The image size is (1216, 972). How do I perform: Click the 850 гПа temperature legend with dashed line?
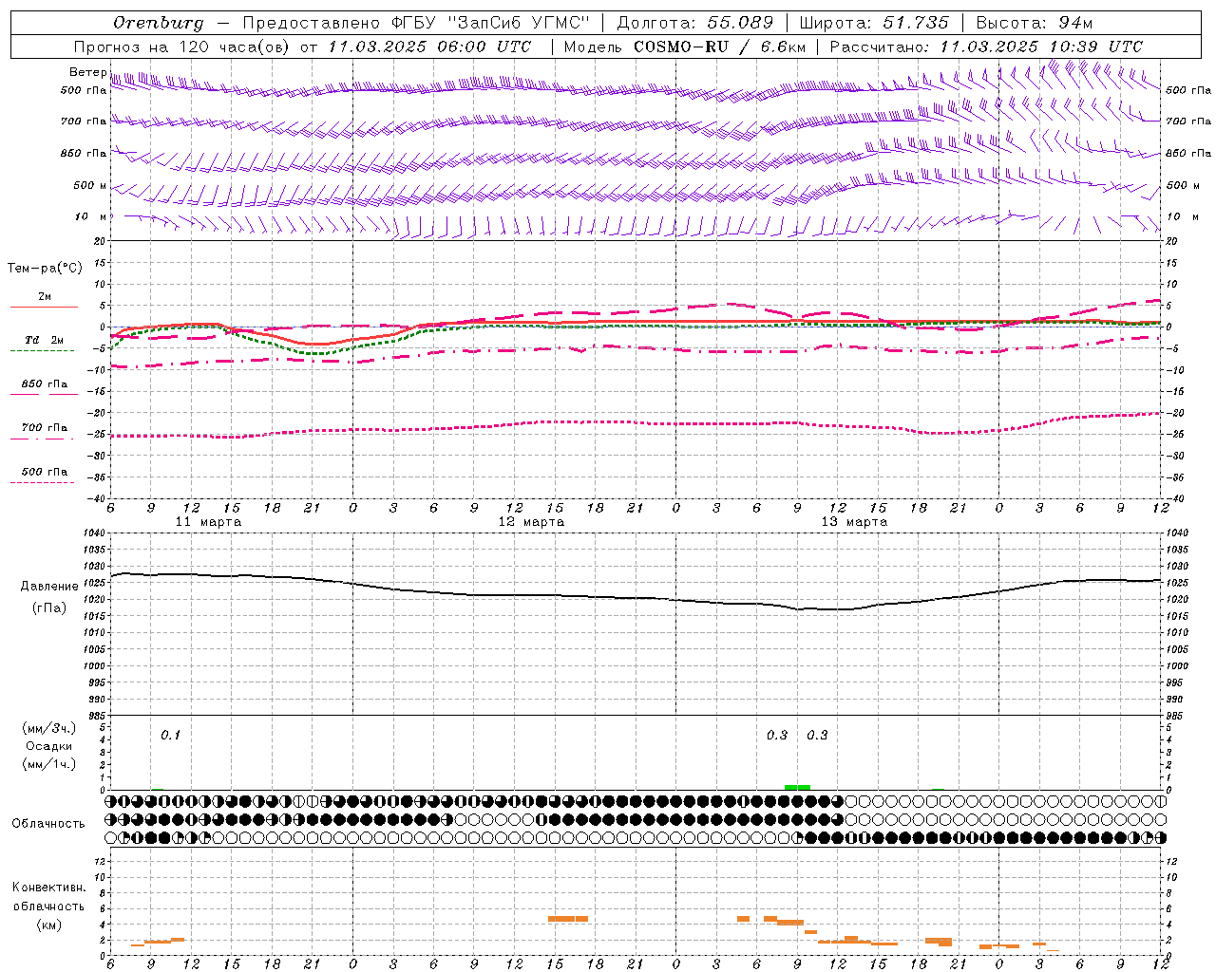[44, 384]
